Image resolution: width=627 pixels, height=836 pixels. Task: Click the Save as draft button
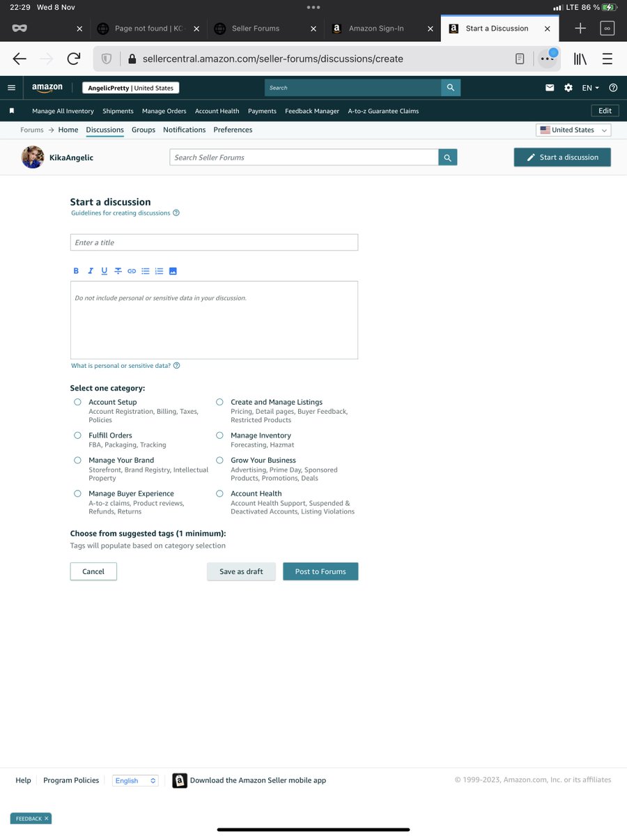pyautogui.click(x=241, y=571)
